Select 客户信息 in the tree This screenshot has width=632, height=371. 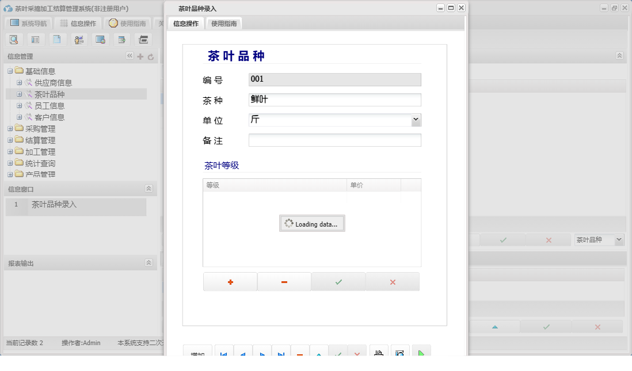point(50,117)
